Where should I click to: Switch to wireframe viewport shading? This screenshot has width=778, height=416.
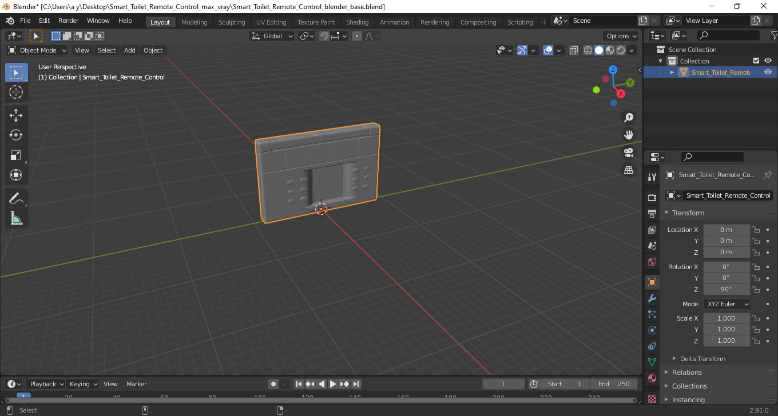click(x=588, y=50)
